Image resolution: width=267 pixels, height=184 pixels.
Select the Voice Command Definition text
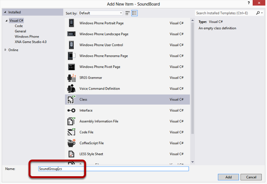point(100,88)
